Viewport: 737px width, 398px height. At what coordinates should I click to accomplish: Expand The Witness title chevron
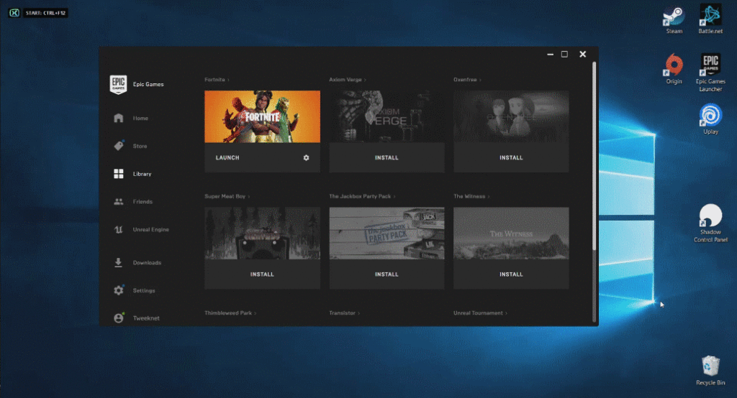pos(489,196)
